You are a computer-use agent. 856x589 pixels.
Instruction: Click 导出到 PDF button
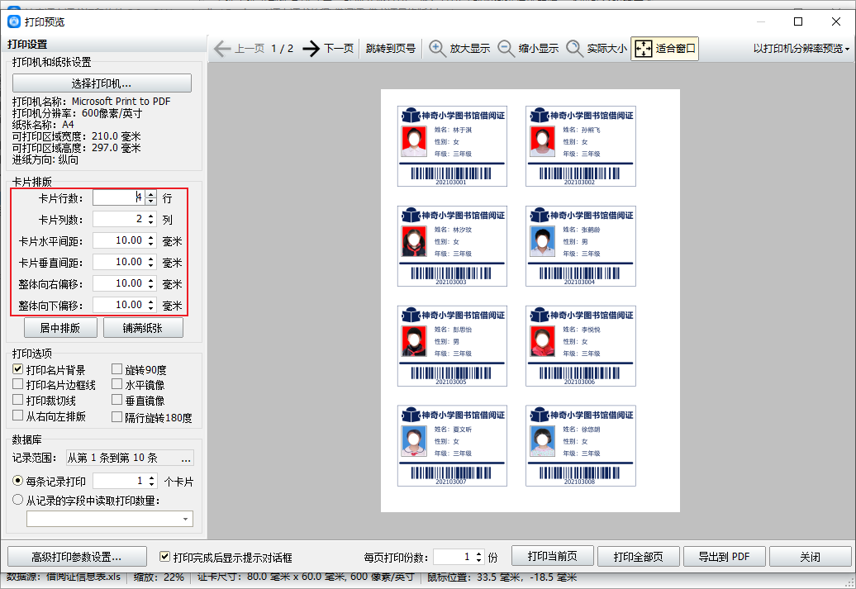coord(725,556)
